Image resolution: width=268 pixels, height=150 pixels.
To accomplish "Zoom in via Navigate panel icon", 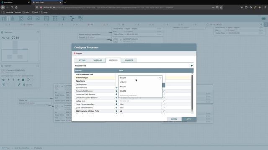I will 3,38.
